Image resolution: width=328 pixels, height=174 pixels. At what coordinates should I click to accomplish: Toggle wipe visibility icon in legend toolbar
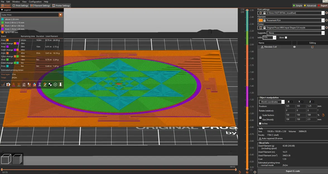pos(8,84)
